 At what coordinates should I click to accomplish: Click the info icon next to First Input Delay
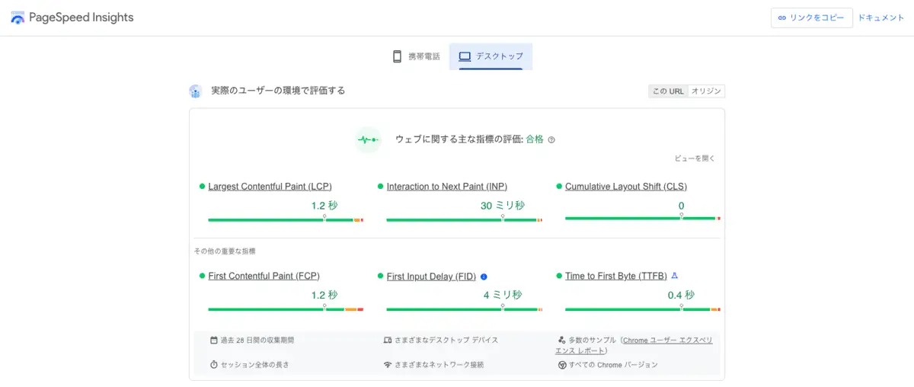point(484,277)
